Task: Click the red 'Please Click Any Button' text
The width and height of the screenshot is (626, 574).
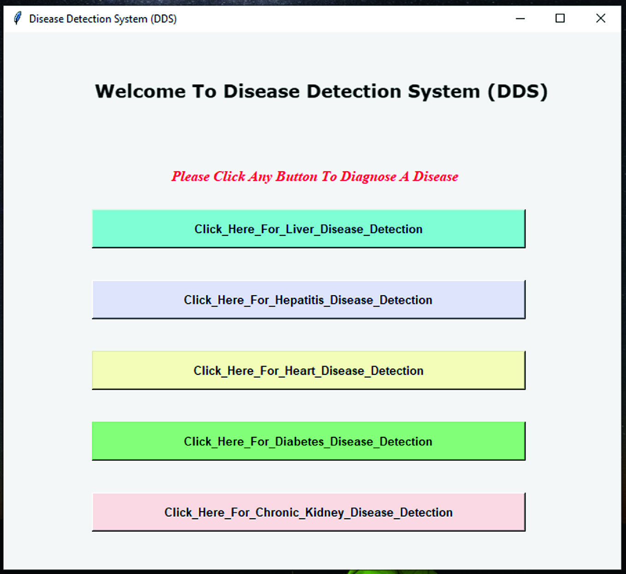Action: (x=315, y=177)
